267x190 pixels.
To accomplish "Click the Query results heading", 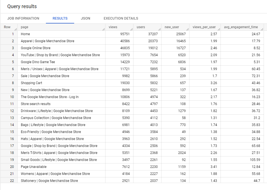I will (x=22, y=6).
